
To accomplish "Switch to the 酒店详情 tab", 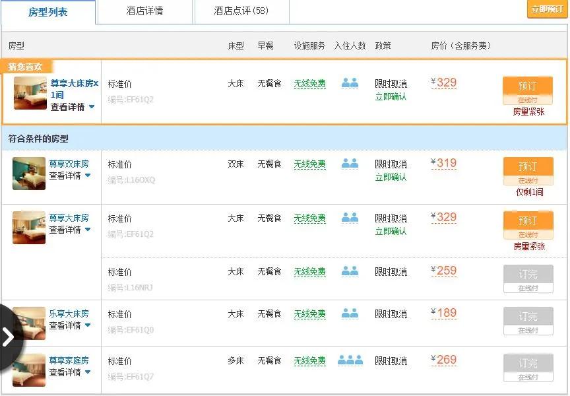I will [x=144, y=11].
